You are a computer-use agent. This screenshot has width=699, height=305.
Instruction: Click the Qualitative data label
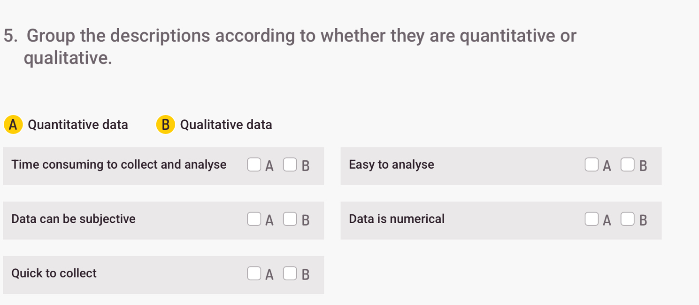point(226,125)
